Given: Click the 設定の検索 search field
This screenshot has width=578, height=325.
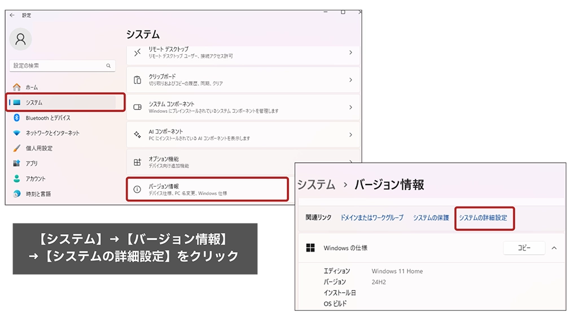Looking at the screenshot, I should pos(56,66).
